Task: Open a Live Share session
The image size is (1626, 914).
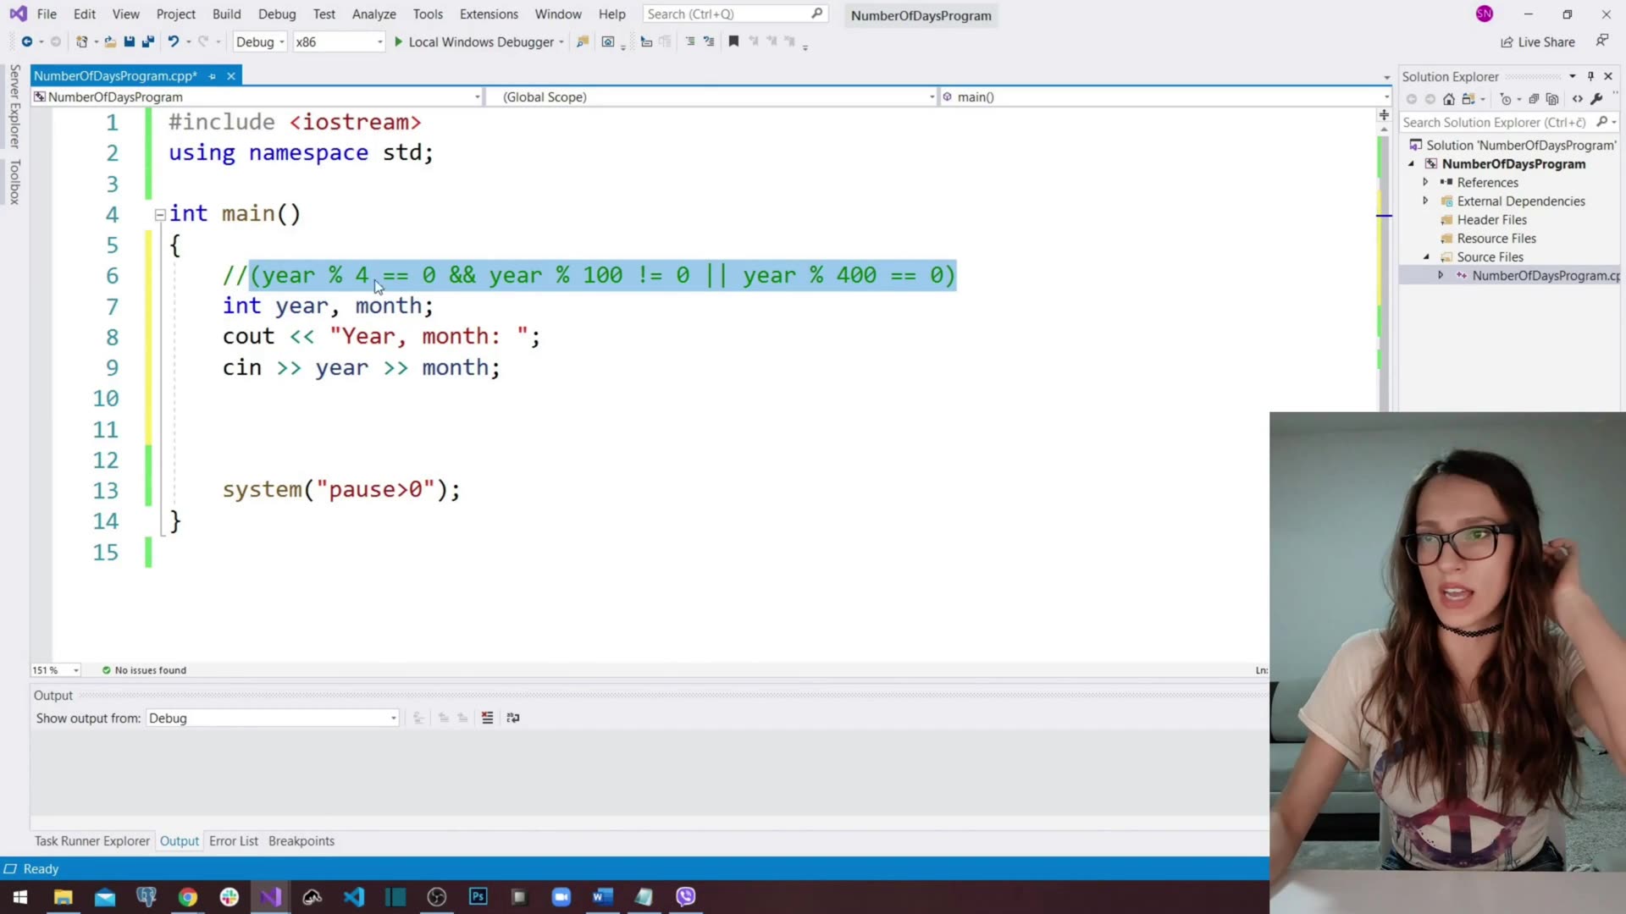Action: click(x=1538, y=41)
